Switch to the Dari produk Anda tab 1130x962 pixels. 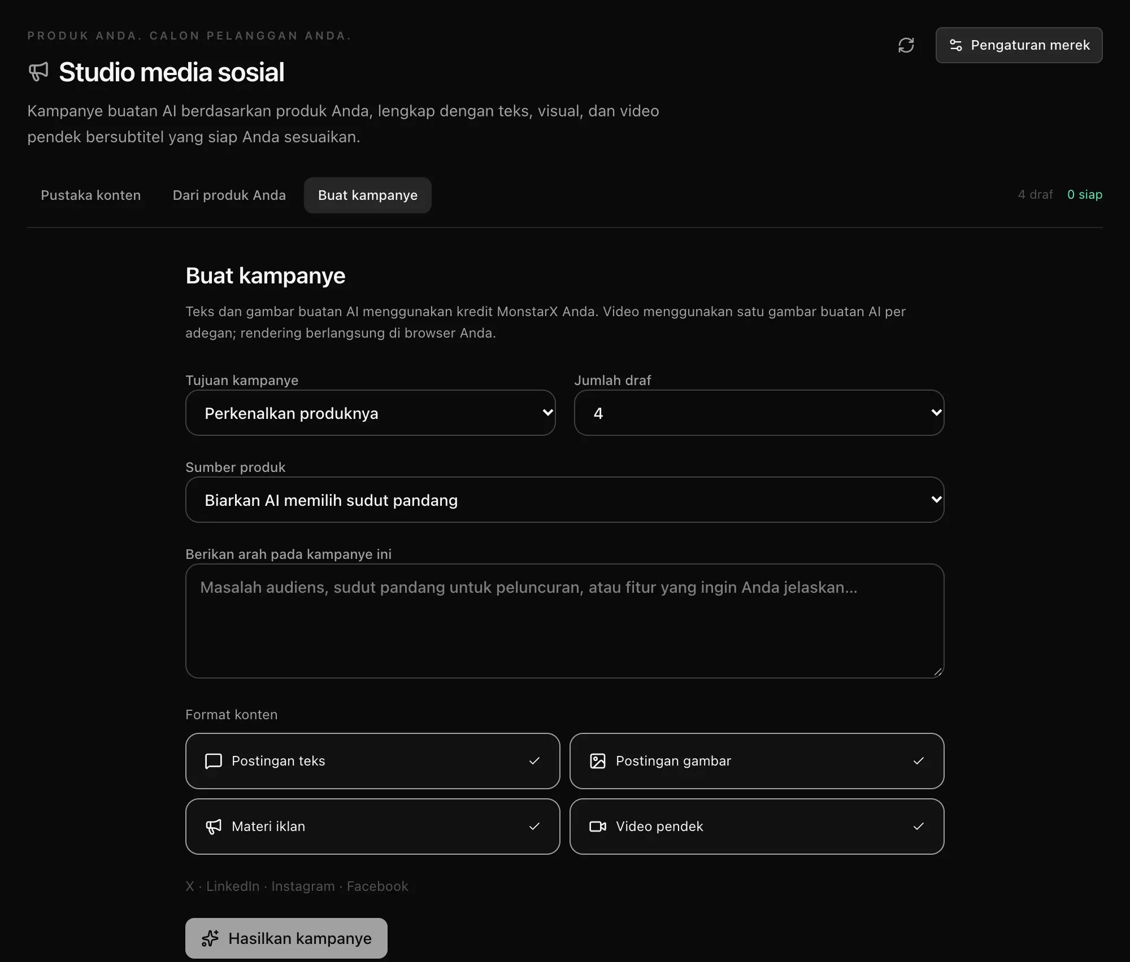coord(229,195)
